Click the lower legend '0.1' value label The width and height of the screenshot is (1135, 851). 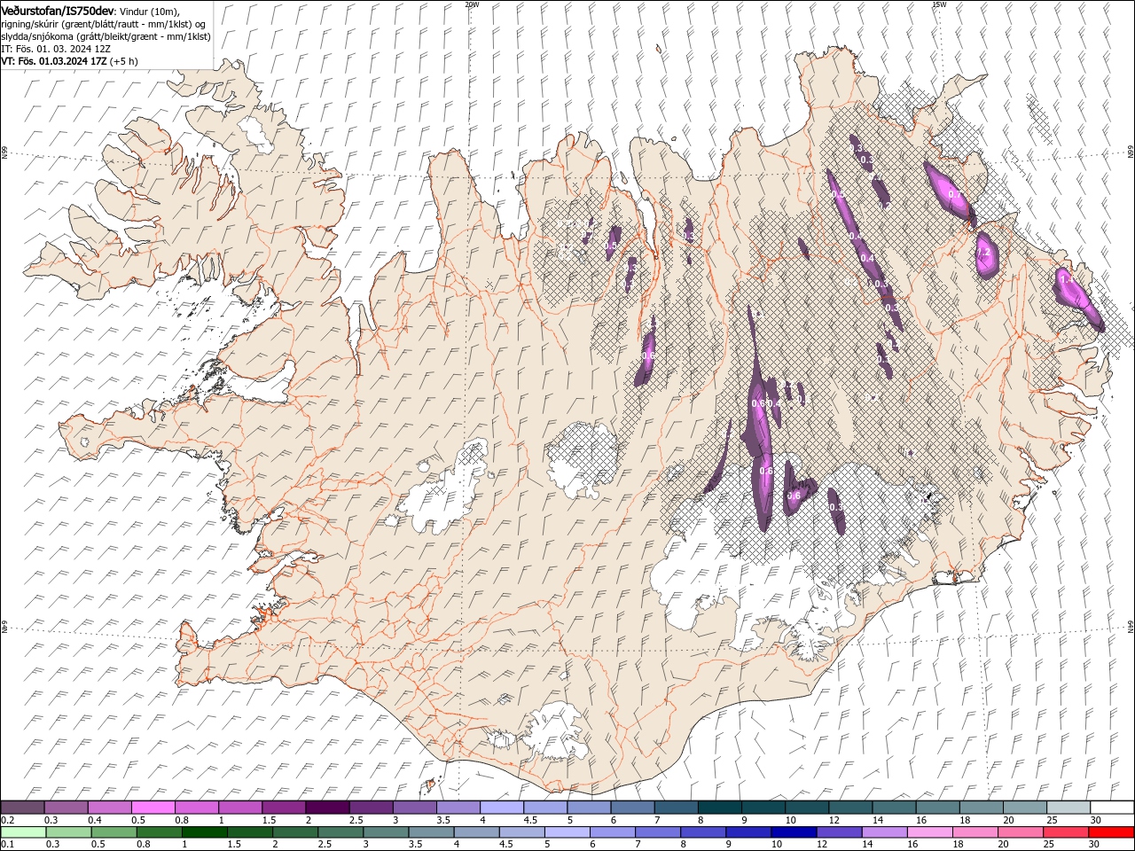[x=7, y=845]
